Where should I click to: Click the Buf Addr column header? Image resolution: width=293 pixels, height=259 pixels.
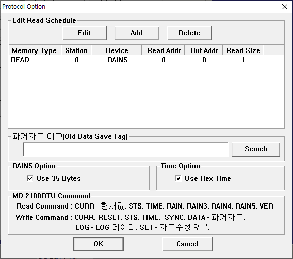point(204,50)
